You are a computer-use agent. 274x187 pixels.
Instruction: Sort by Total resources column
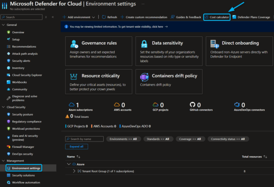(254, 157)
